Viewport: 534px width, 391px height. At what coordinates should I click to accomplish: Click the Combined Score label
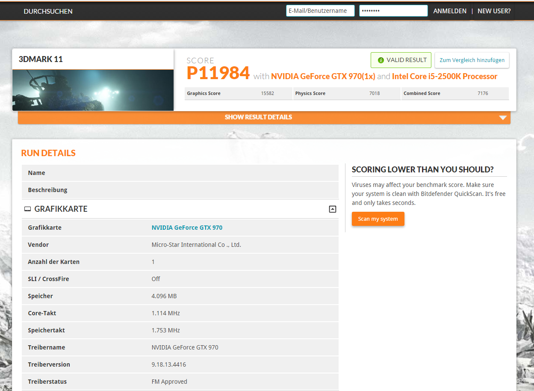point(422,93)
